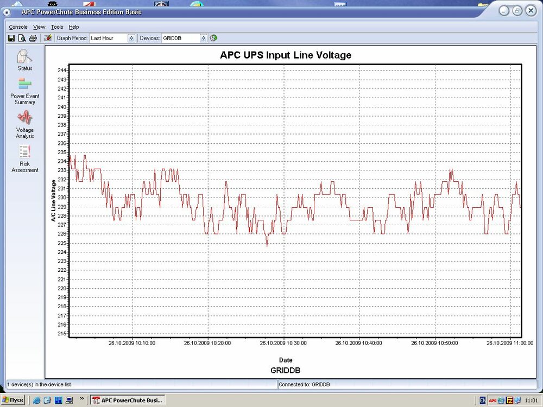This screenshot has height=407, width=543.
Task: Open the Tools menu
Action: [57, 27]
